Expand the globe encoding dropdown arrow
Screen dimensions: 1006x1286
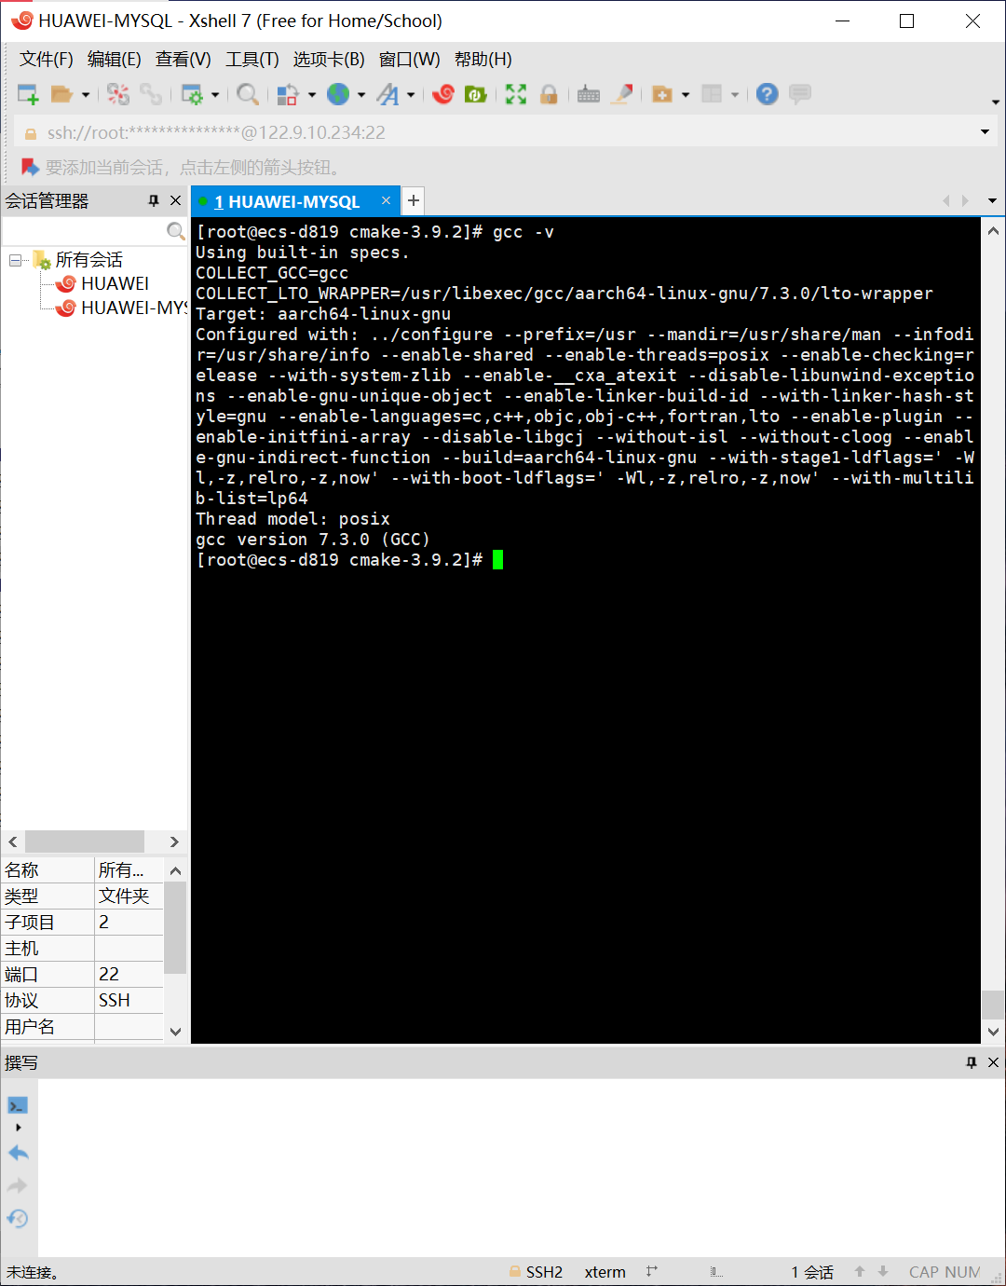pos(361,94)
